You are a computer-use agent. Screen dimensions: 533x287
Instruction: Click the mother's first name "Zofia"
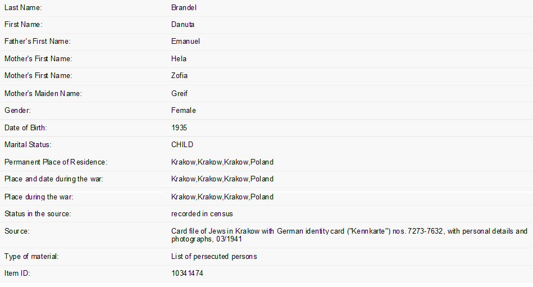(179, 76)
